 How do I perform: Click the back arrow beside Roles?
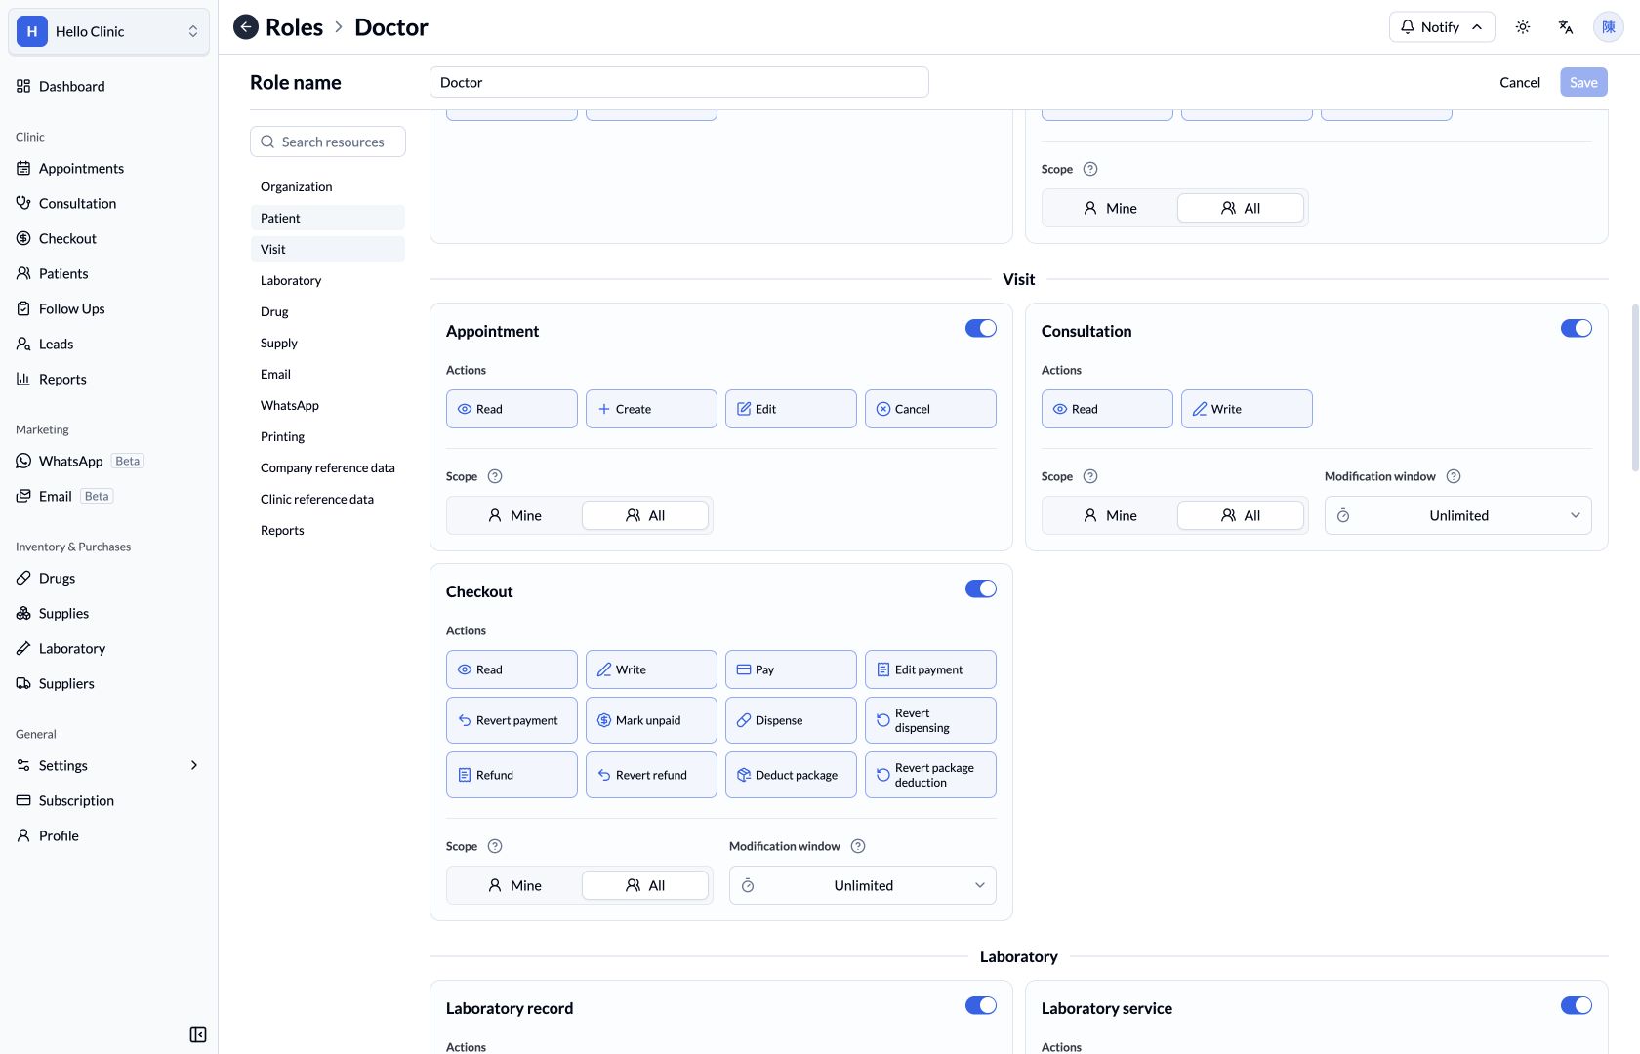[x=246, y=27]
